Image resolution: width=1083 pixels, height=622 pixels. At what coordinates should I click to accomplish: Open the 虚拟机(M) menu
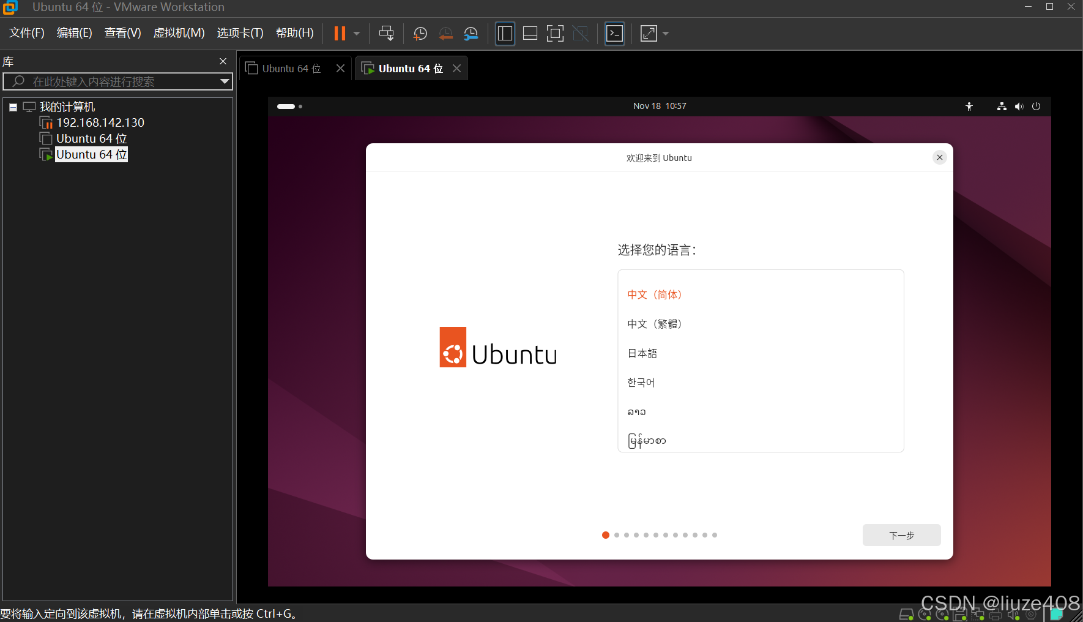[179, 33]
